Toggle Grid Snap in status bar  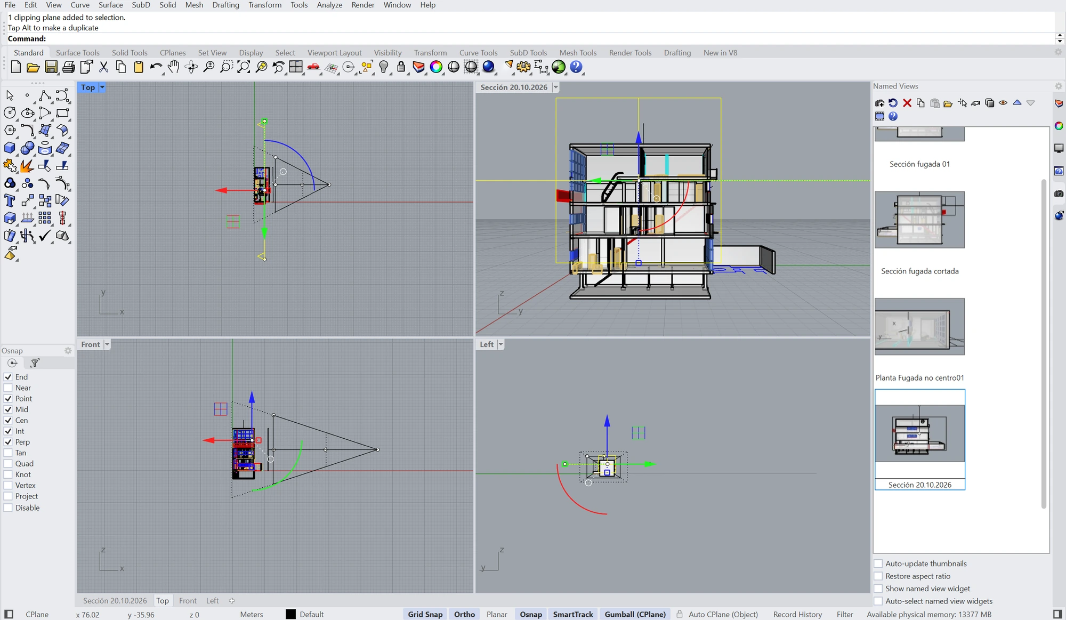pyautogui.click(x=425, y=614)
